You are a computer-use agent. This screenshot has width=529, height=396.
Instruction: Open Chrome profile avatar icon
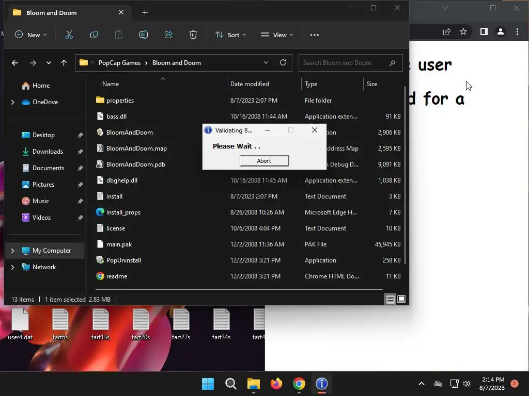(x=500, y=31)
